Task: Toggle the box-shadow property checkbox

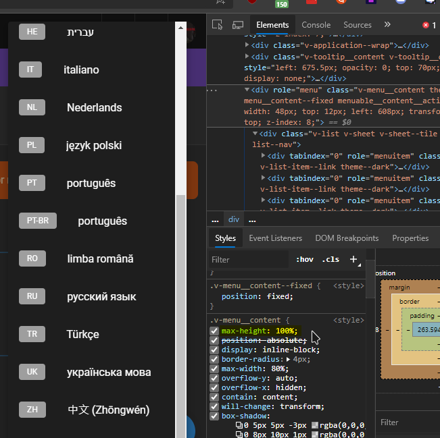Action: (214, 416)
